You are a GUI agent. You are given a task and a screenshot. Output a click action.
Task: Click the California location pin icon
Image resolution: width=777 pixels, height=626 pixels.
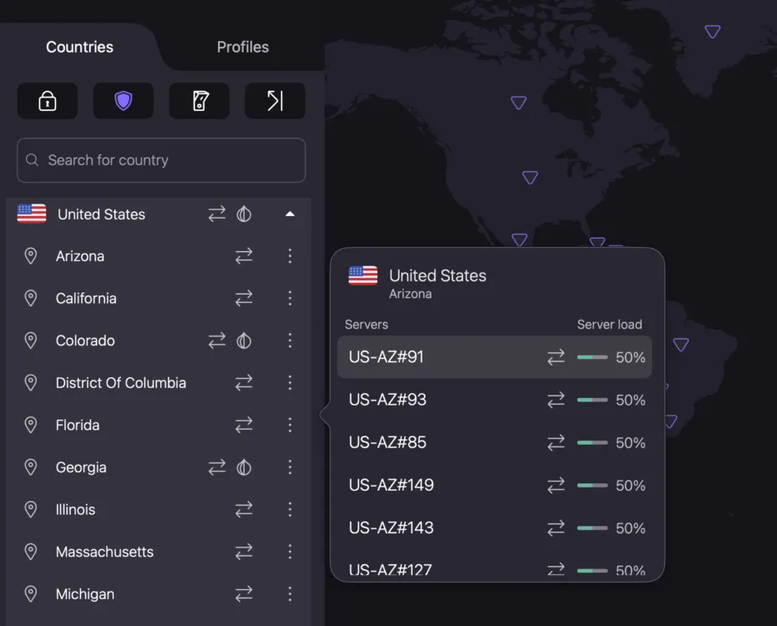point(31,298)
